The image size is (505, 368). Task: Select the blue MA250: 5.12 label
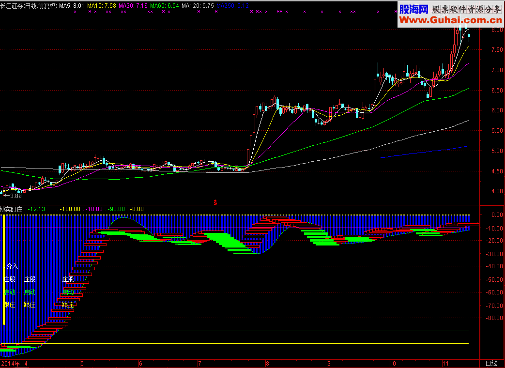pos(232,5)
